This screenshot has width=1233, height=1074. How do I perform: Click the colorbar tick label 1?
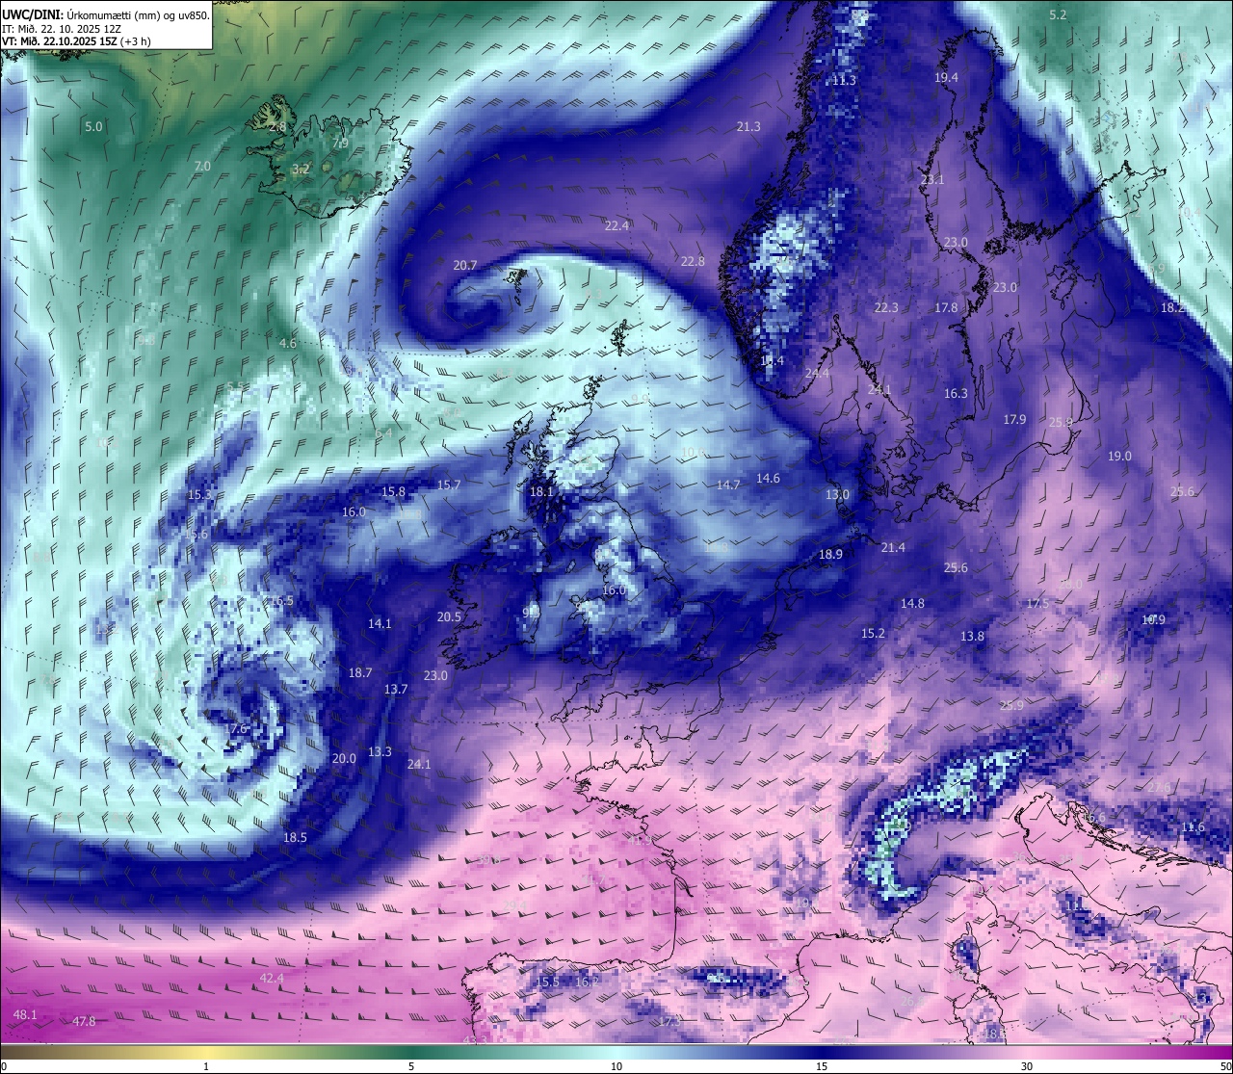pos(206,1065)
